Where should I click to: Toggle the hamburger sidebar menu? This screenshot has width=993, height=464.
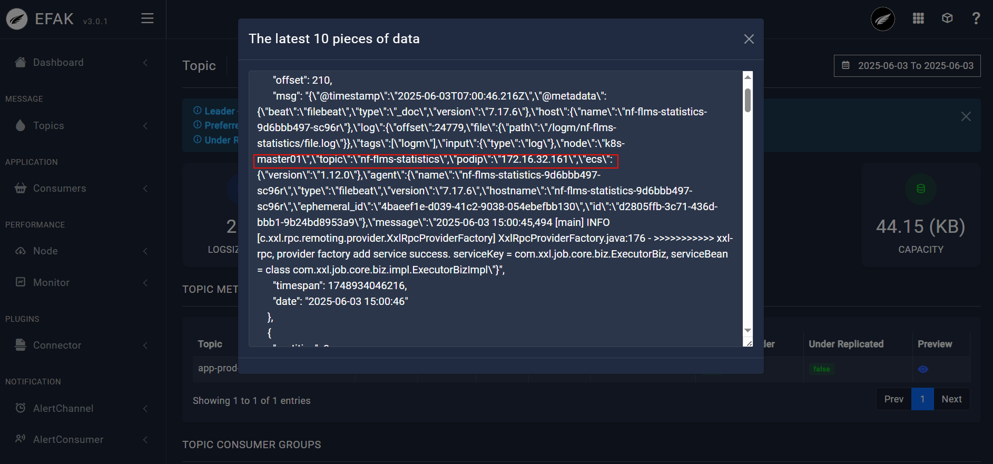coord(148,18)
